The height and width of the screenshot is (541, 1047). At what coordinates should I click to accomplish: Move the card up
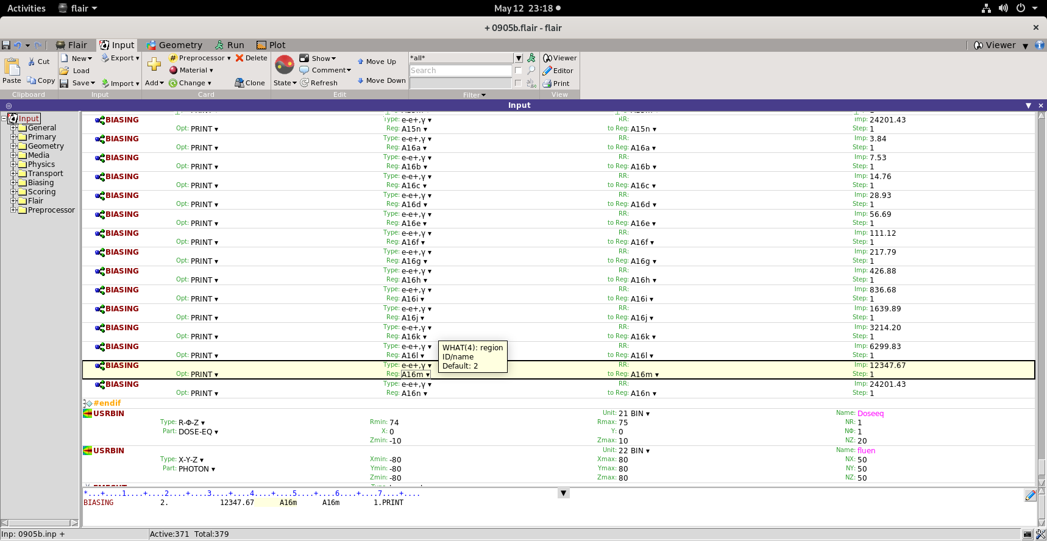point(377,62)
